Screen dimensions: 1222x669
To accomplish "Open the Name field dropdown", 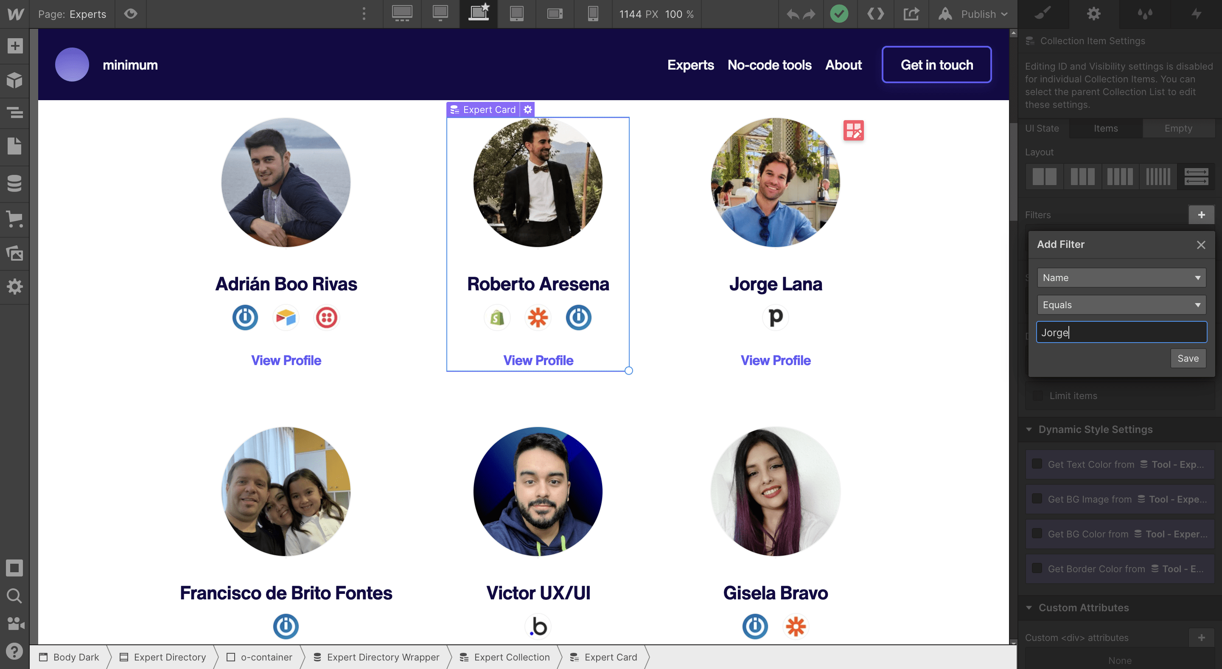I will pos(1121,278).
